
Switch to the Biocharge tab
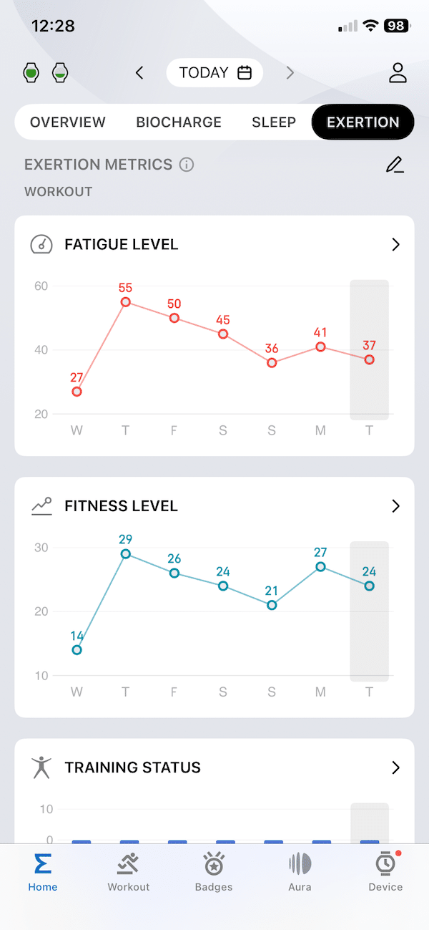pyautogui.click(x=179, y=122)
